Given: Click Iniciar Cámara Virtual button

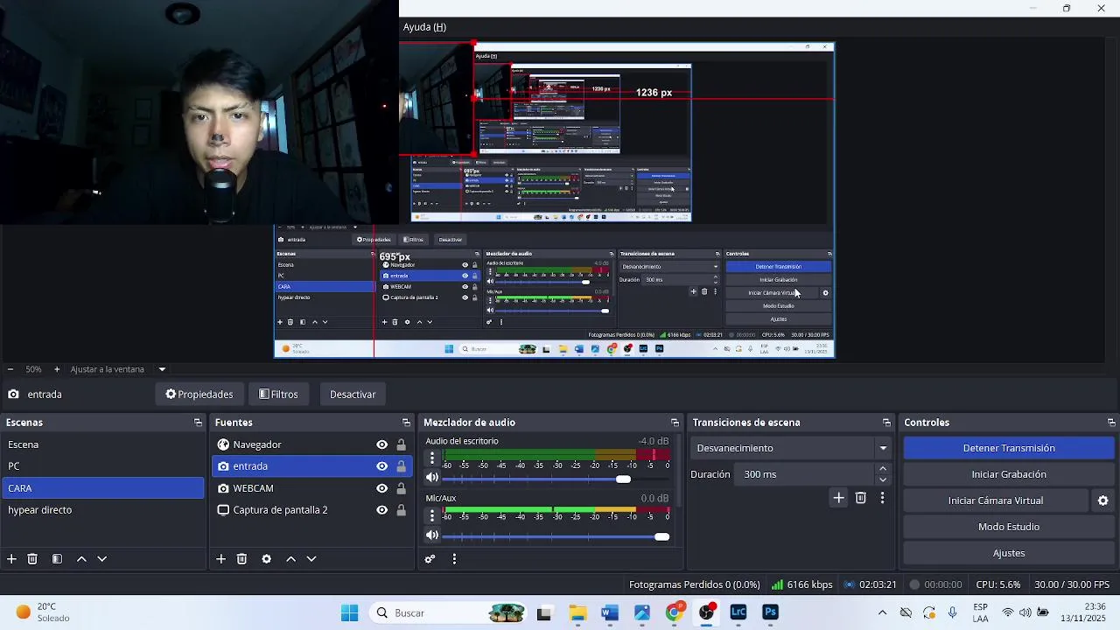Looking at the screenshot, I should (996, 500).
